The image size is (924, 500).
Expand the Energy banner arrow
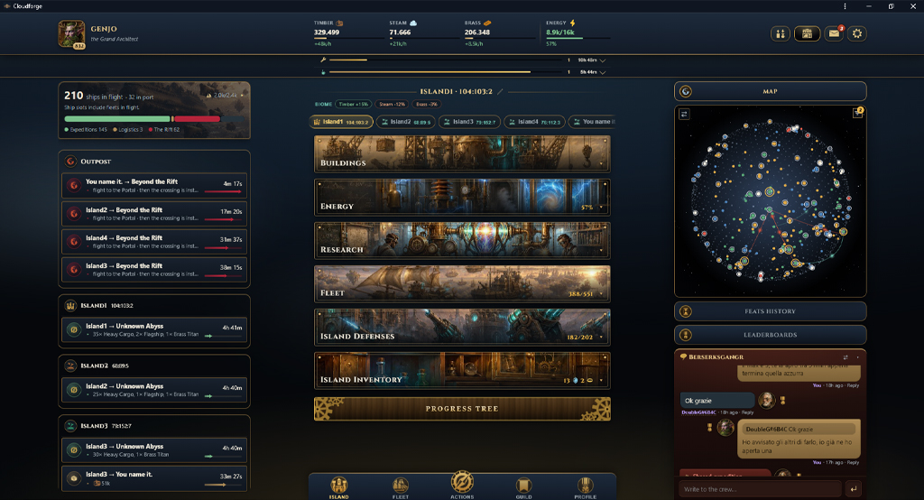pyautogui.click(x=602, y=207)
